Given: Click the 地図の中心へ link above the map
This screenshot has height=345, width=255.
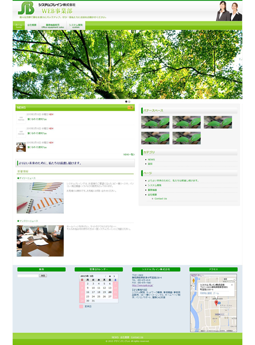Looking at the screenshot, I should (x=198, y=275).
